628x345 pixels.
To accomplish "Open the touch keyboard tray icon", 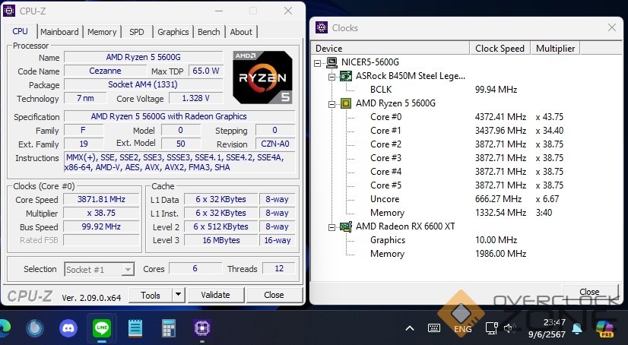I will point(434,328).
